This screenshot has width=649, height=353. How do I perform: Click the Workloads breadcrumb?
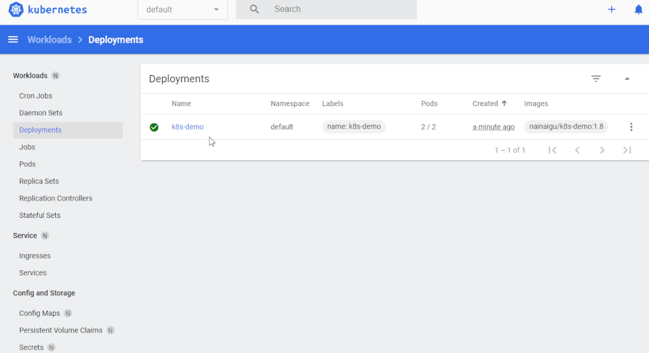click(49, 40)
